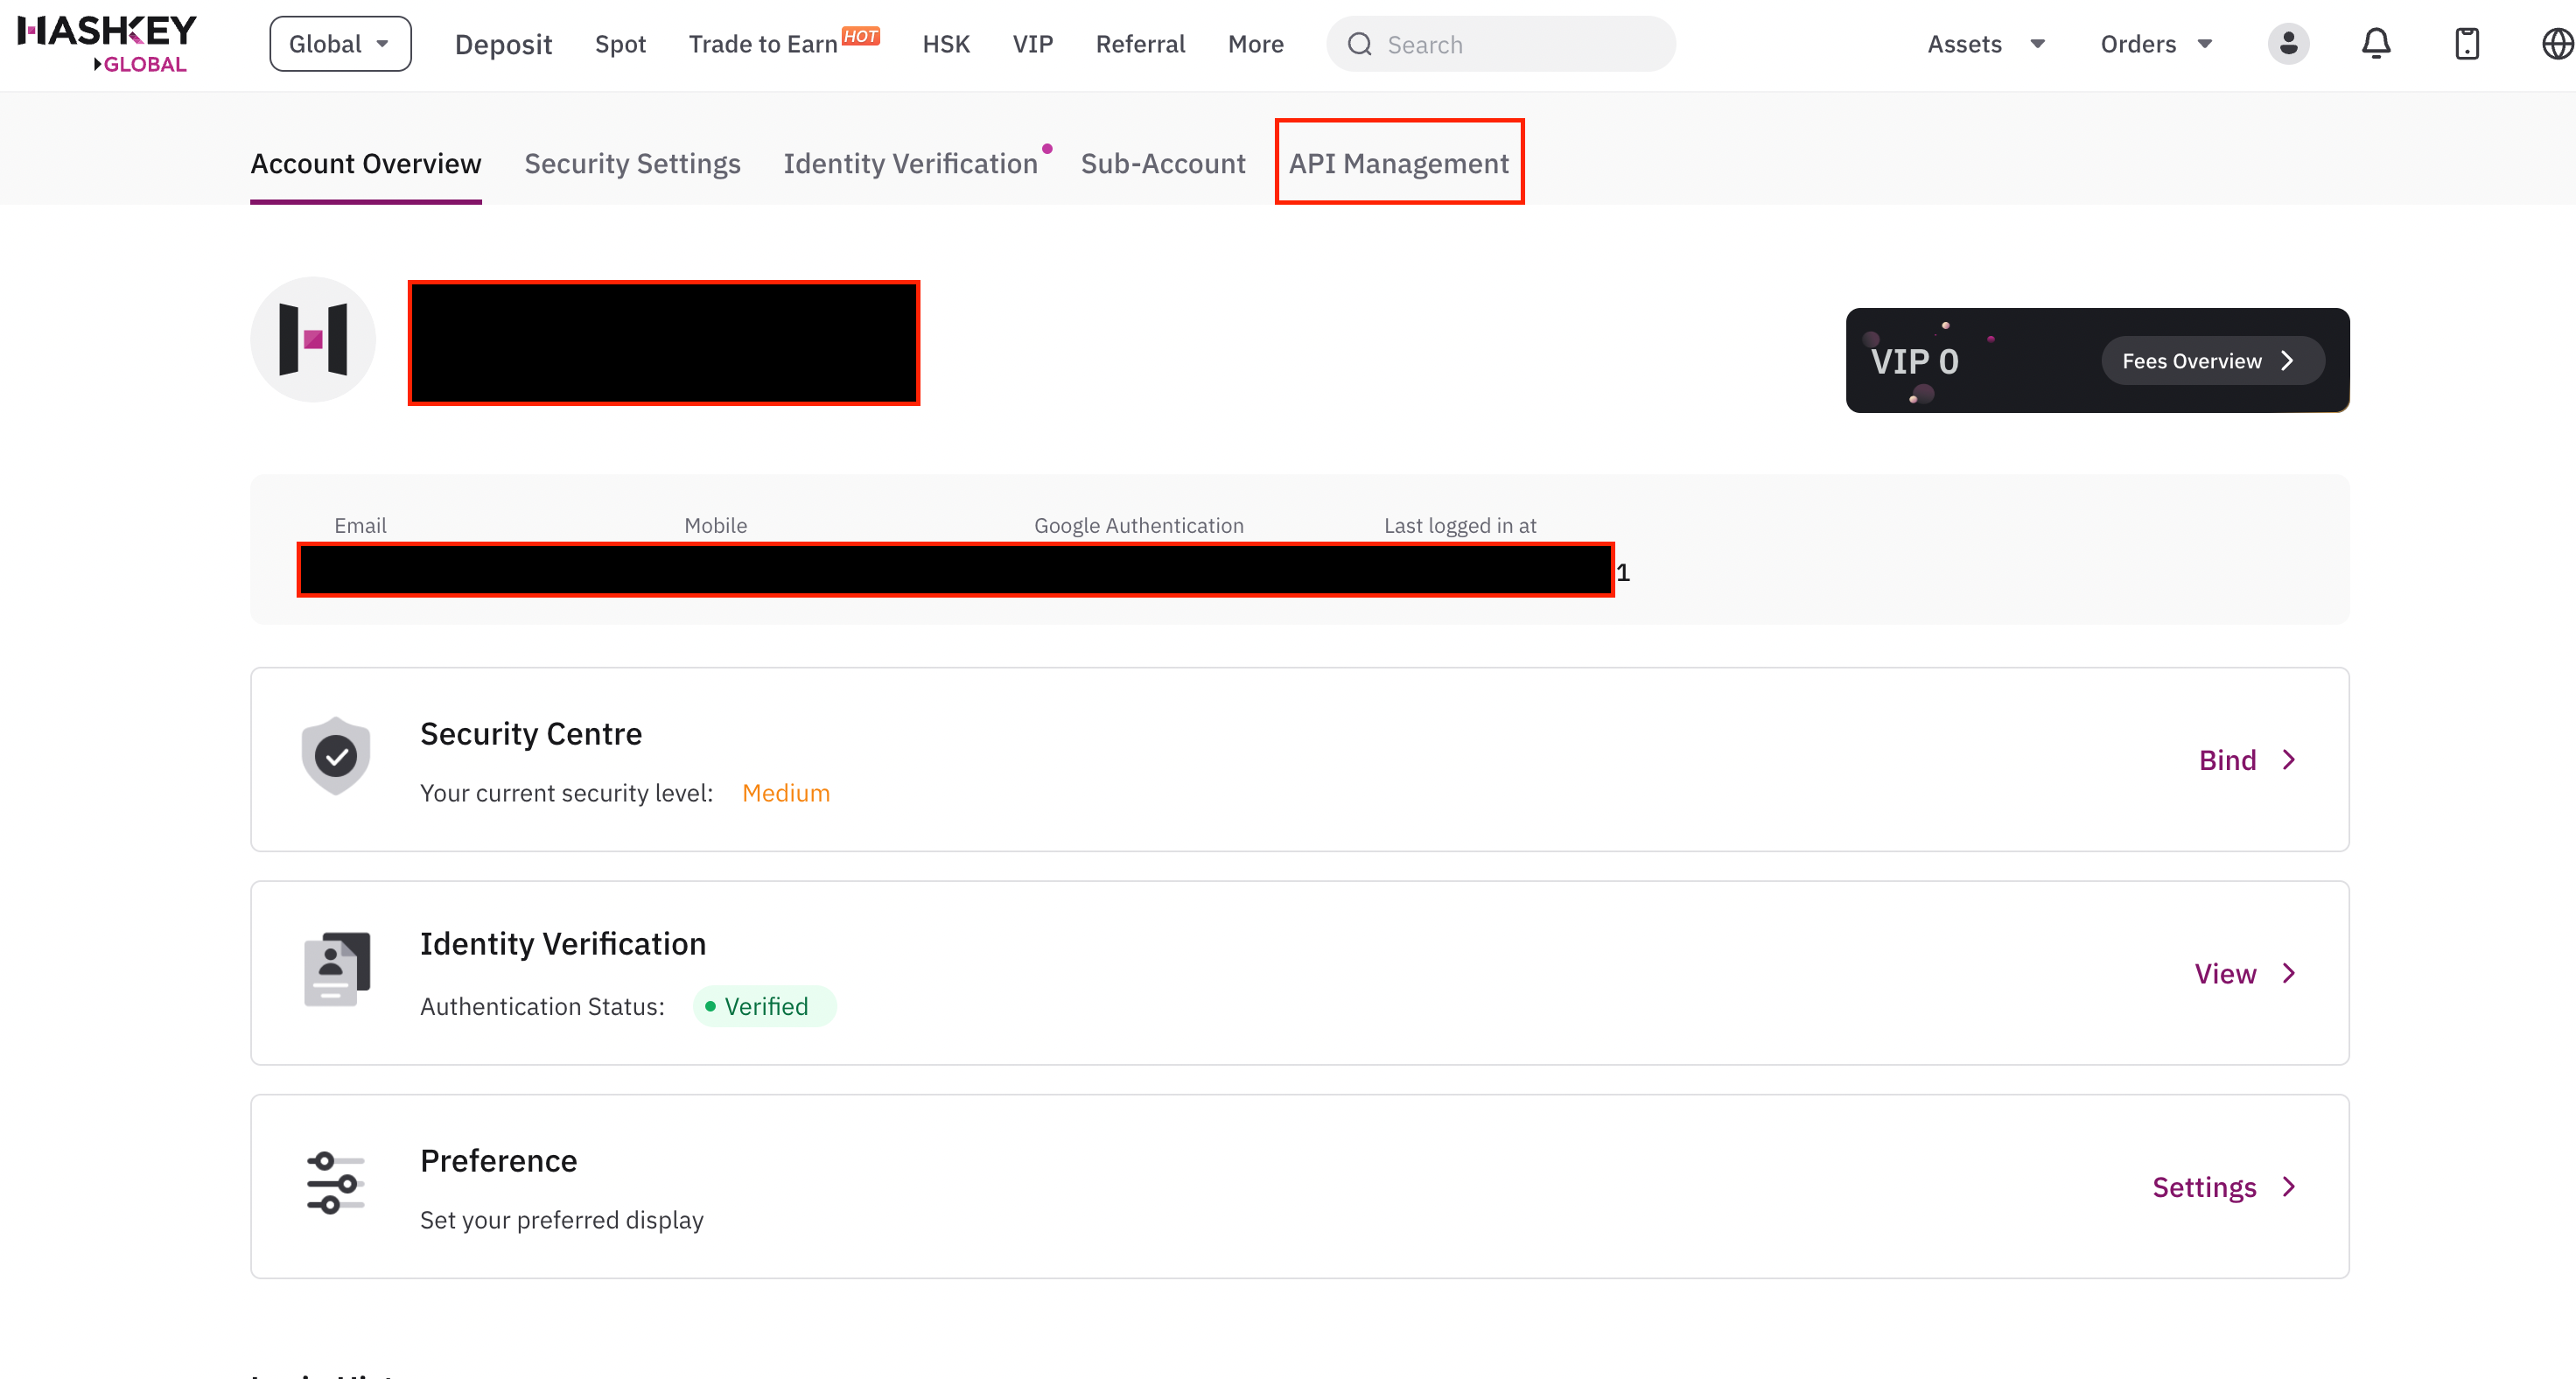Open the notifications bell
The width and height of the screenshot is (2576, 1379).
coord(2376,44)
